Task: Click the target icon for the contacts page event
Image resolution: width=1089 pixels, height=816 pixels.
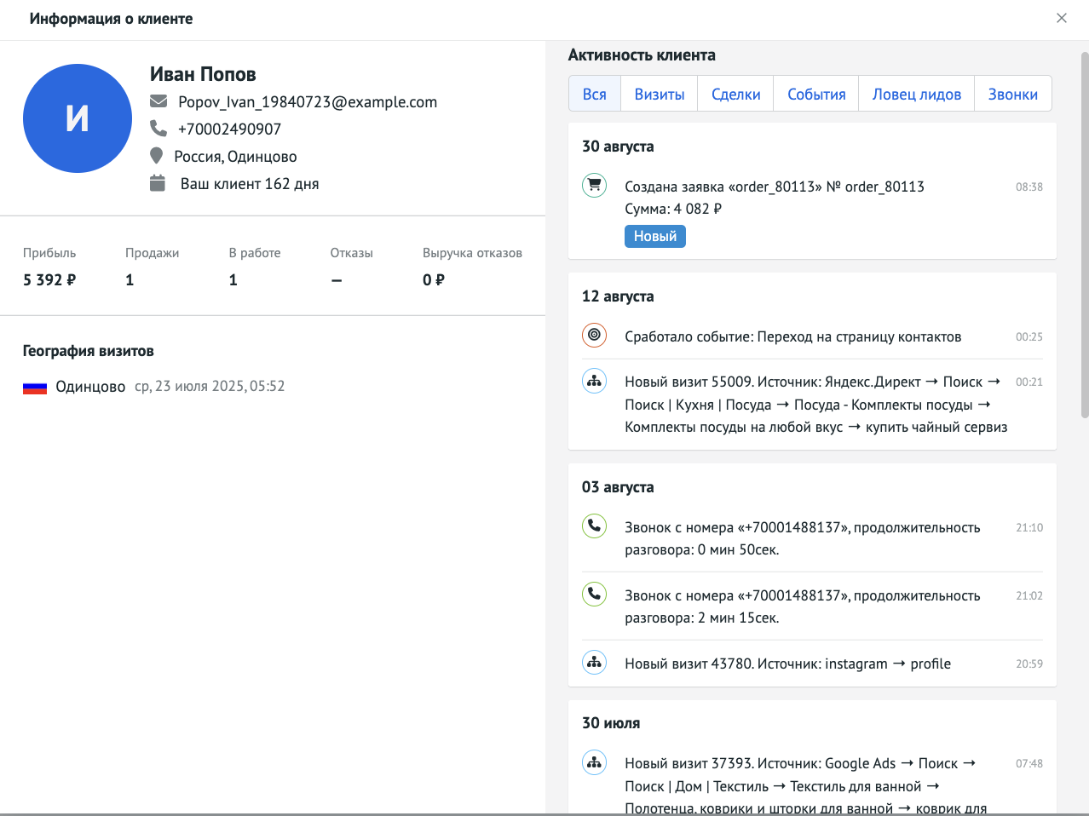Action: click(594, 336)
